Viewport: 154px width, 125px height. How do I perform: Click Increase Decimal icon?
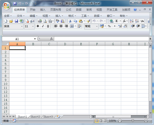point(120,26)
